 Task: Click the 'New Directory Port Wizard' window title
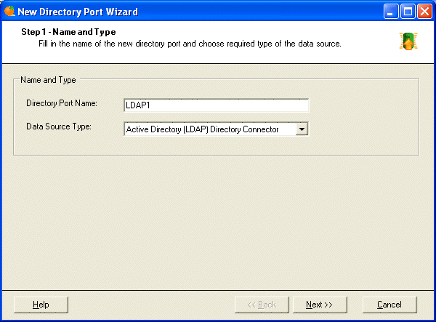[x=78, y=12]
